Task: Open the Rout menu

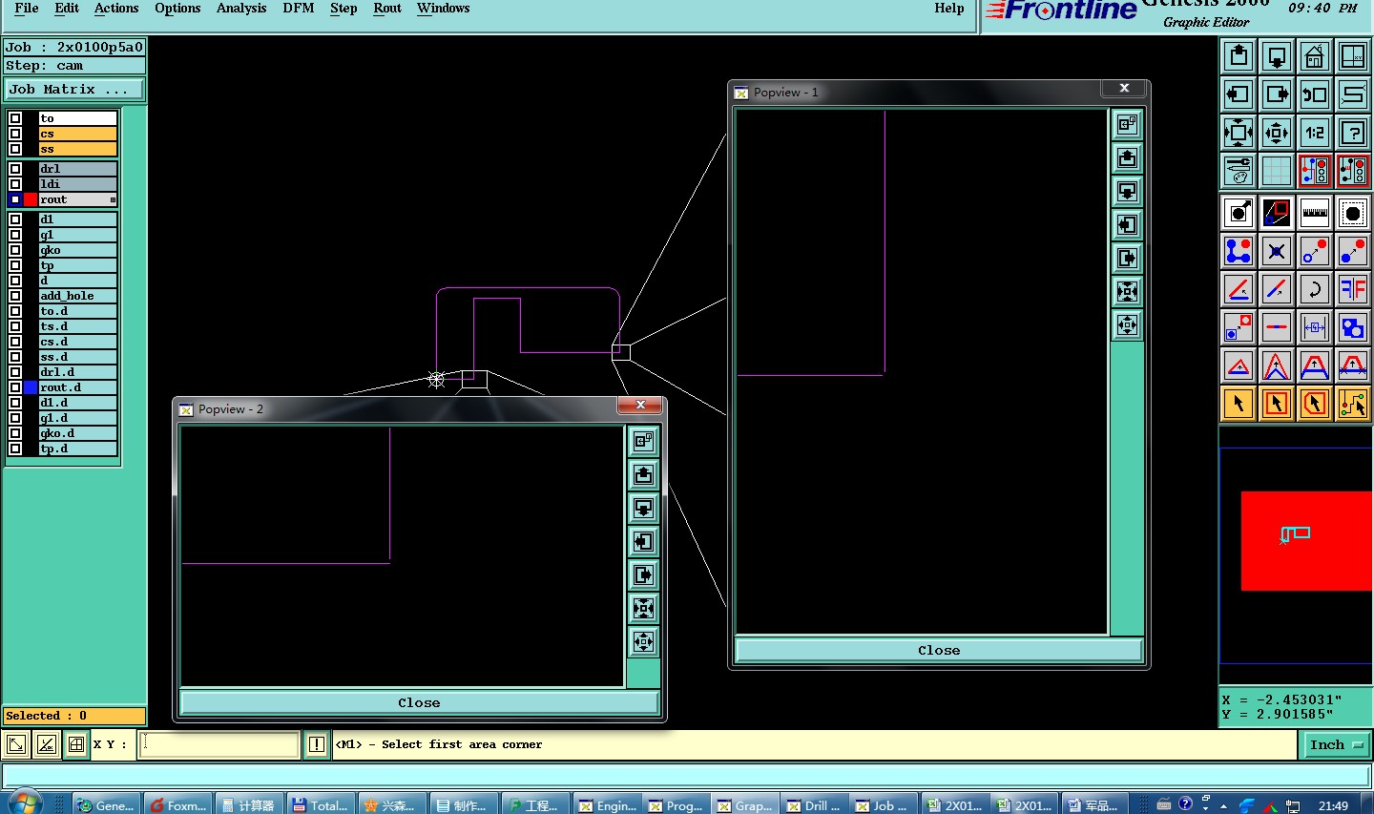Action: [387, 8]
